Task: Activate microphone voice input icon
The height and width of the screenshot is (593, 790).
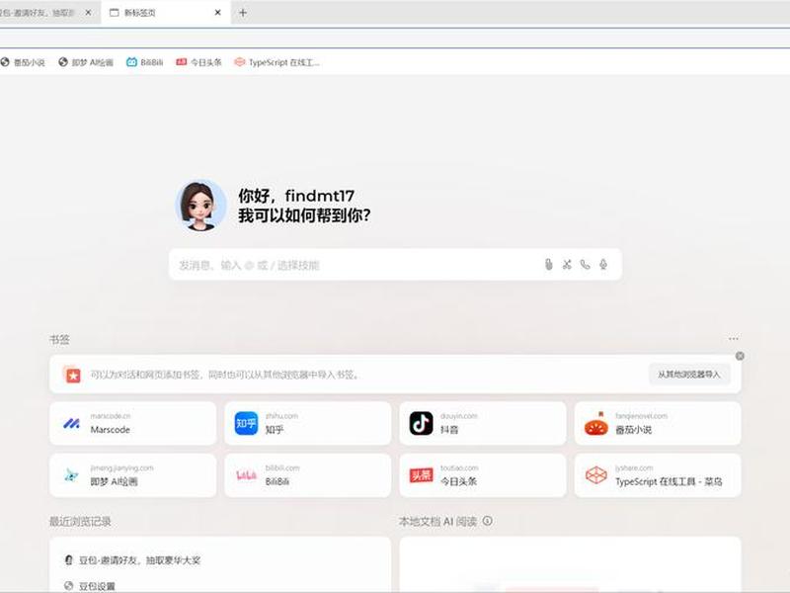Action: pos(603,264)
